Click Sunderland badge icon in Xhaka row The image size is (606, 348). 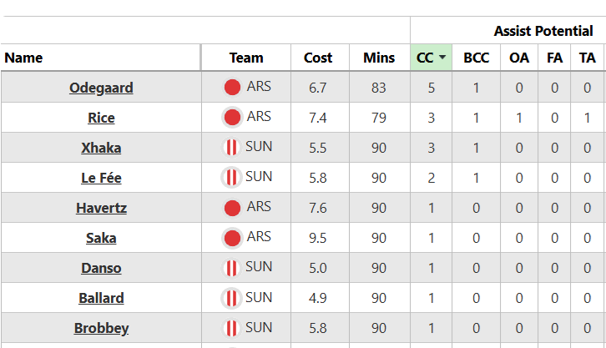pyautogui.click(x=231, y=147)
